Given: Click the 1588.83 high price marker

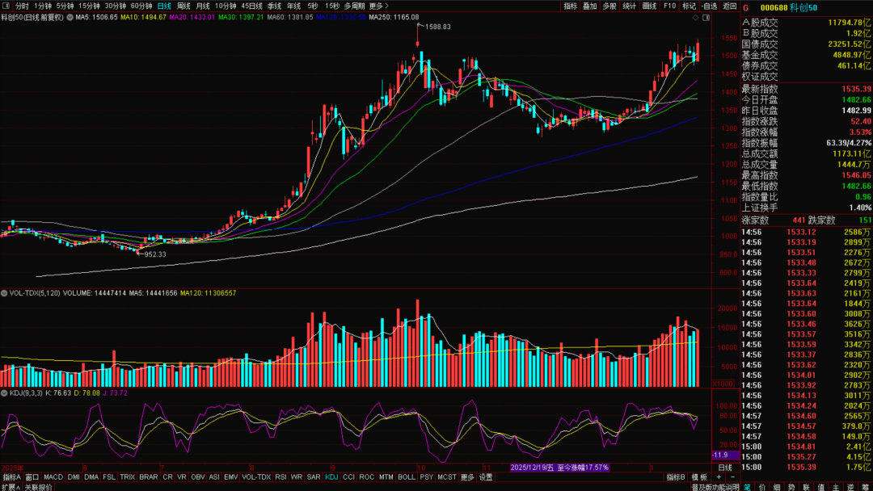Looking at the screenshot, I should coord(436,27).
